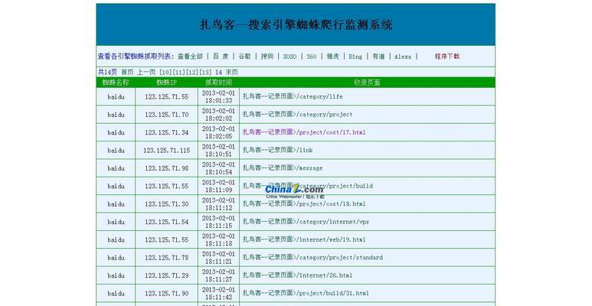This screenshot has height=306, width=592.
Task: Filter spider list by 360
Action: [312, 56]
